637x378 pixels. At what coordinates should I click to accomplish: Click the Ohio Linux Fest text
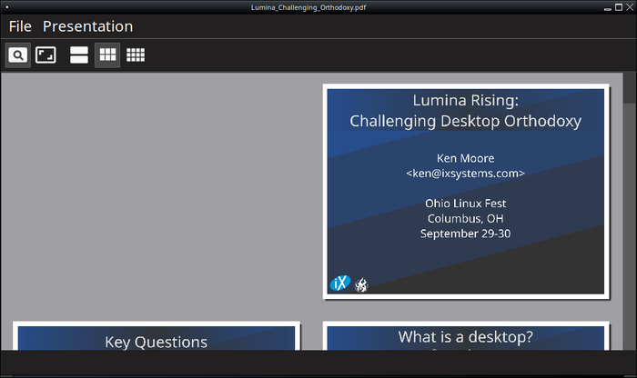click(x=466, y=204)
